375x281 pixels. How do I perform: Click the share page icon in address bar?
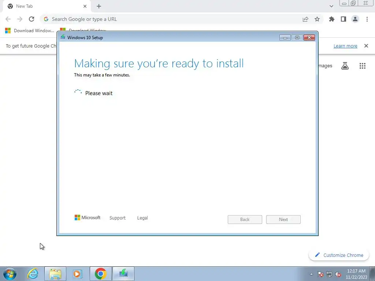305,19
